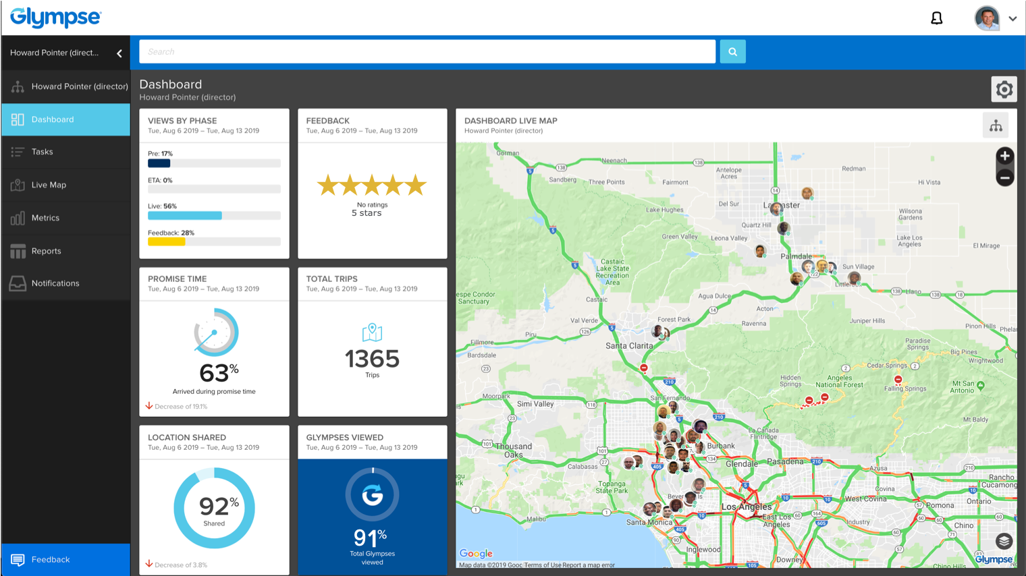
Task: Open the Live Map menu item
Action: 65,185
